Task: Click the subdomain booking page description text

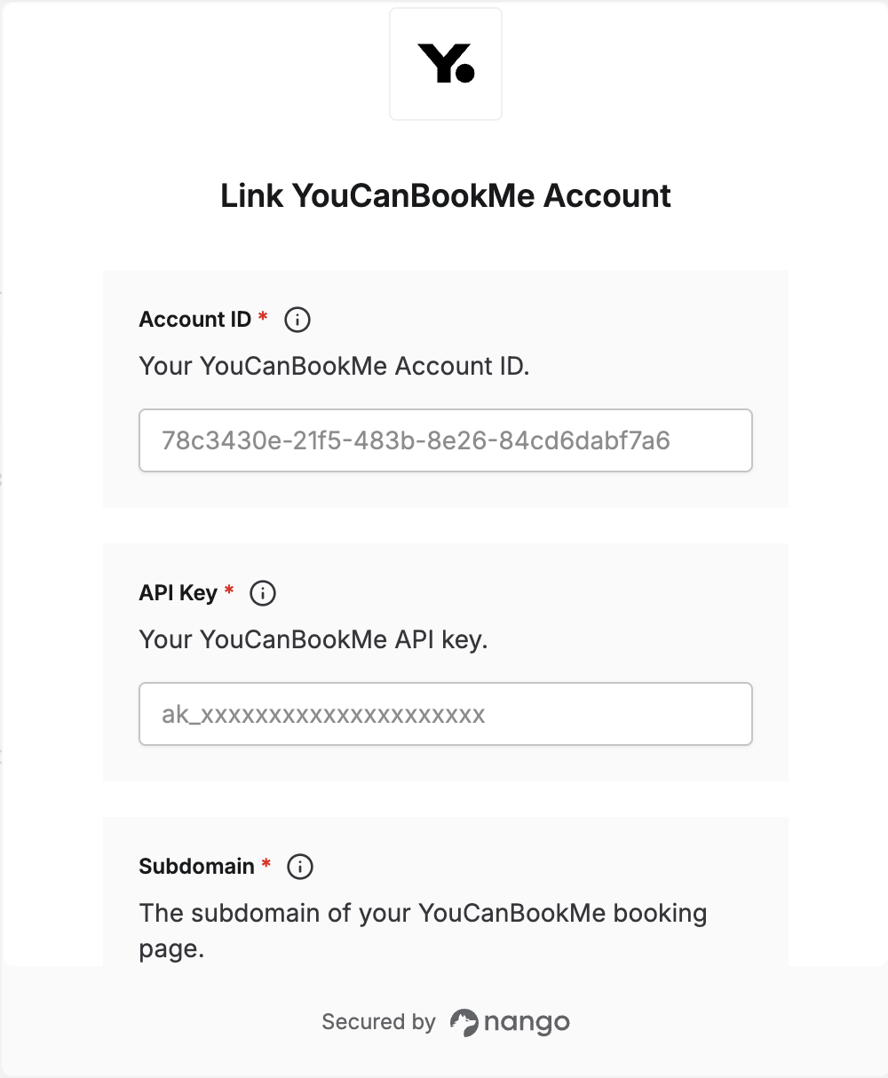Action: click(424, 931)
